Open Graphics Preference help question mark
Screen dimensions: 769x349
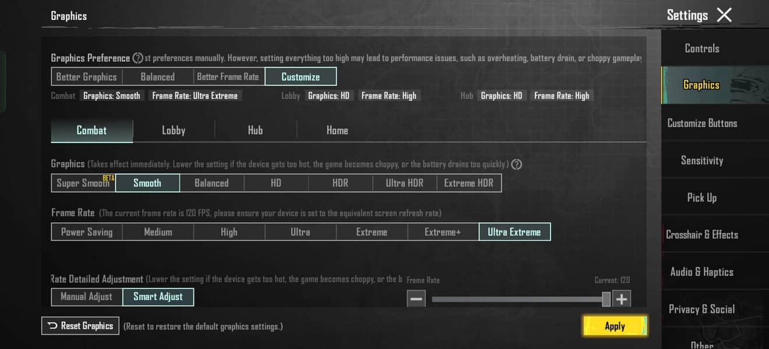tap(137, 58)
